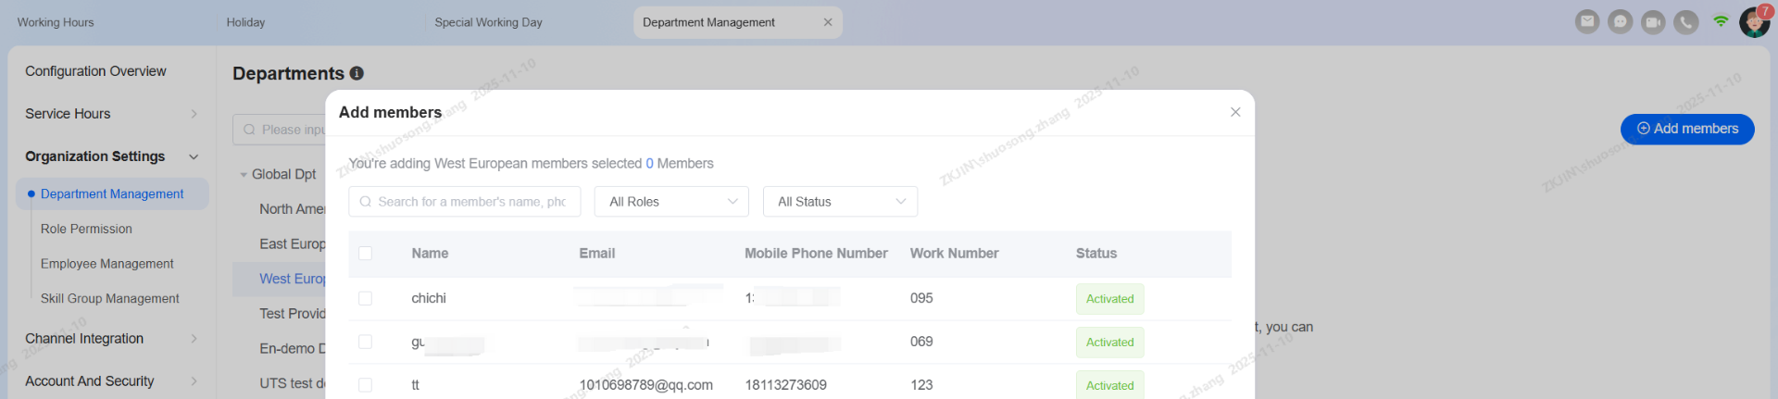1778x399 pixels.
Task: Click the info icon beside Departments
Action: [x=357, y=73]
